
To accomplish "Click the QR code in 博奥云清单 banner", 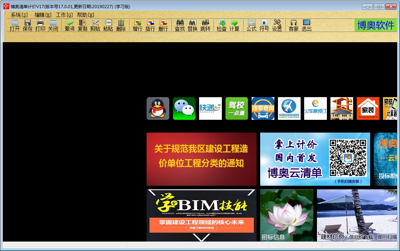I will click(348, 158).
